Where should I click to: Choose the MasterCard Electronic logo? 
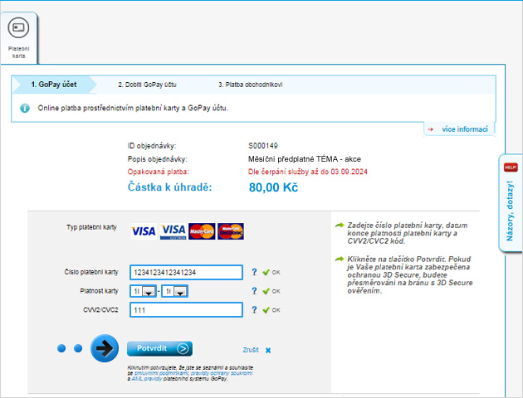pyautogui.click(x=231, y=231)
